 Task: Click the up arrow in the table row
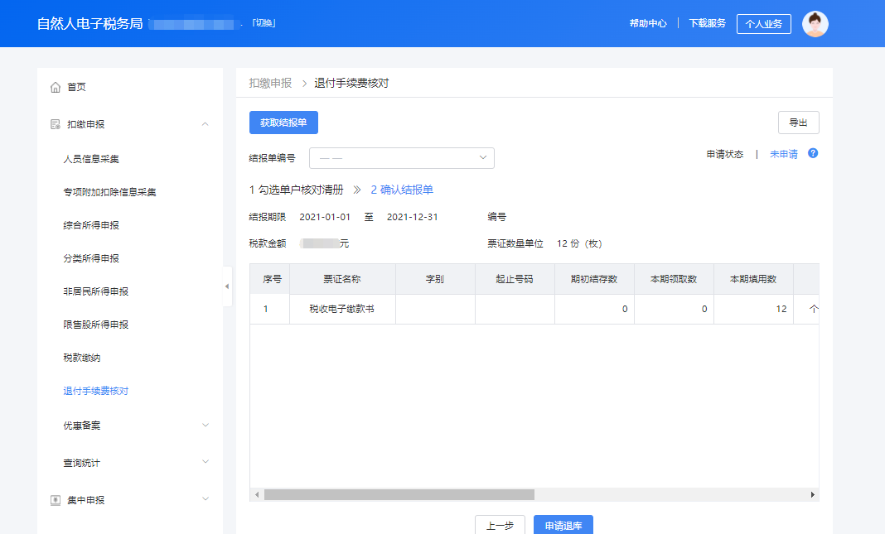813,309
